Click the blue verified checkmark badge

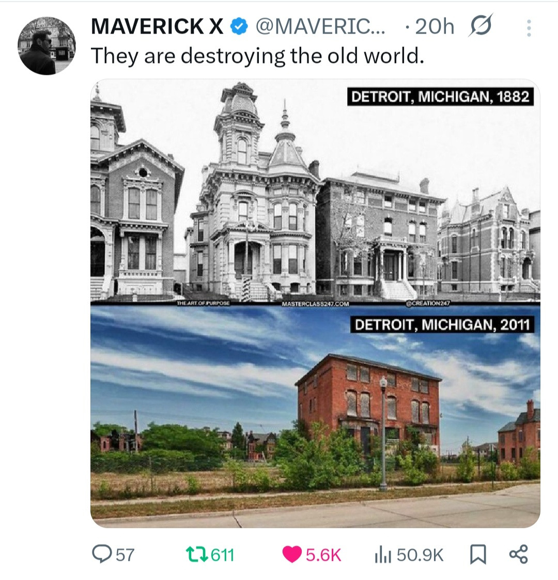click(239, 27)
